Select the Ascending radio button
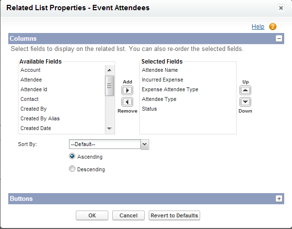 [x=72, y=157]
